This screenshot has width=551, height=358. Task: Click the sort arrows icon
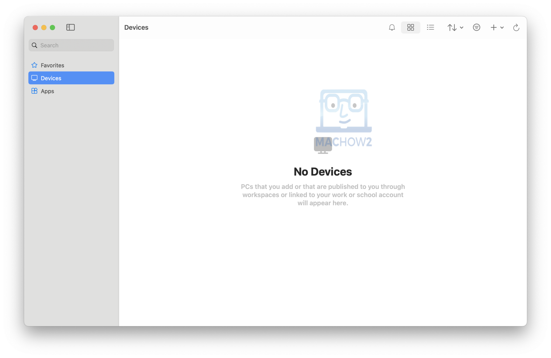(452, 27)
